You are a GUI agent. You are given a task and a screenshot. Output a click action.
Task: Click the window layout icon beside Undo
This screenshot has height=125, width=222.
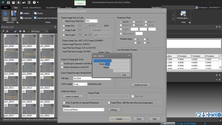(29, 2)
